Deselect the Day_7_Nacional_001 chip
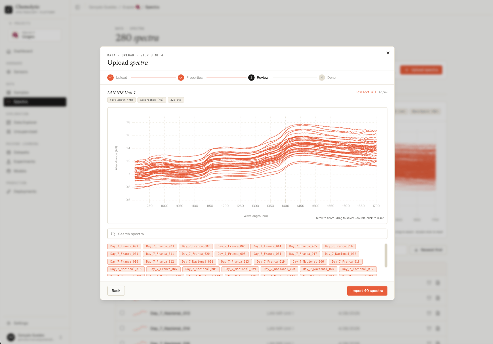This screenshot has width=493, height=344. 198,262
